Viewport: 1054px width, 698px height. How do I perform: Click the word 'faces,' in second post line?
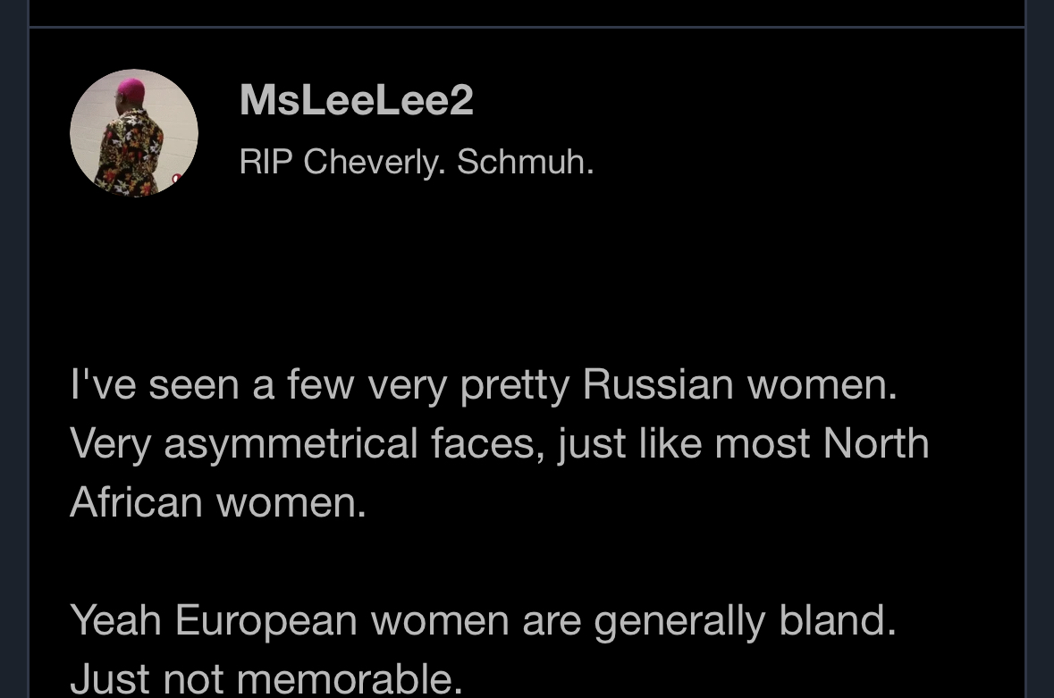pyautogui.click(x=488, y=444)
